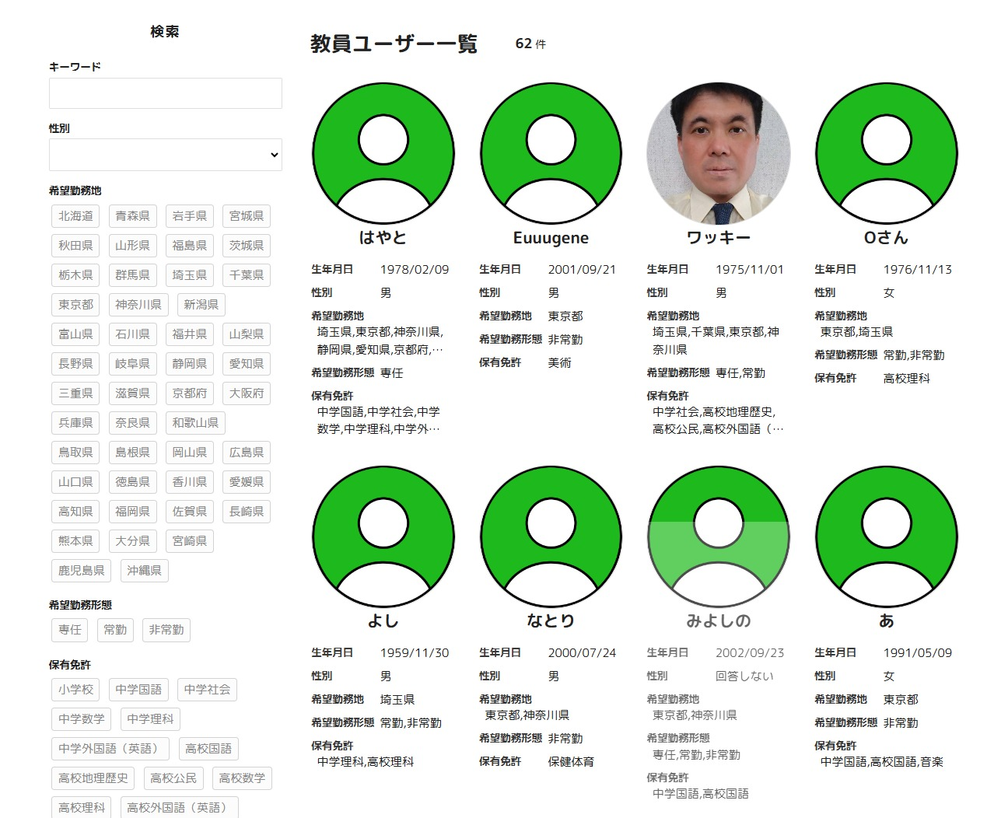The height and width of the screenshot is (818, 1008).
Task: Open the なとり user name link
Action: (551, 621)
